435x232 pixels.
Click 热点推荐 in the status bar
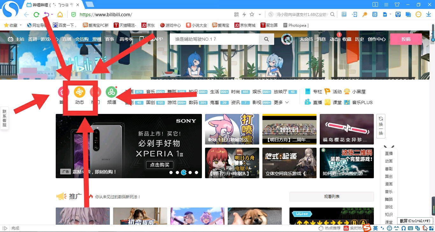[x=329, y=228]
